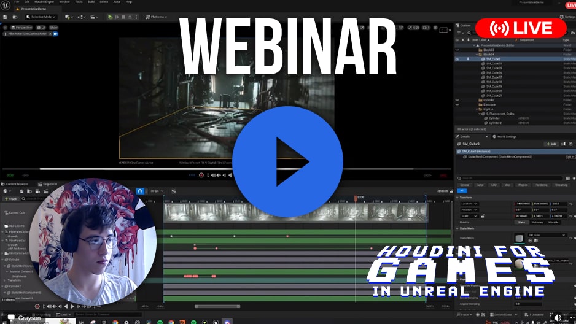Select SM_Cube17 in the Outliner

pyautogui.click(x=494, y=77)
